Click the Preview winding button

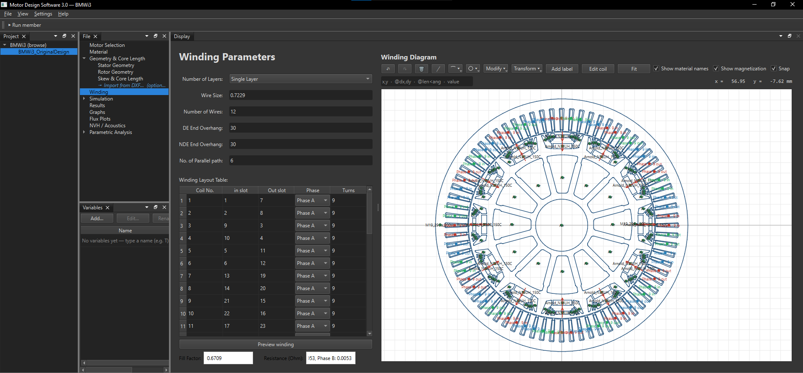[276, 345]
